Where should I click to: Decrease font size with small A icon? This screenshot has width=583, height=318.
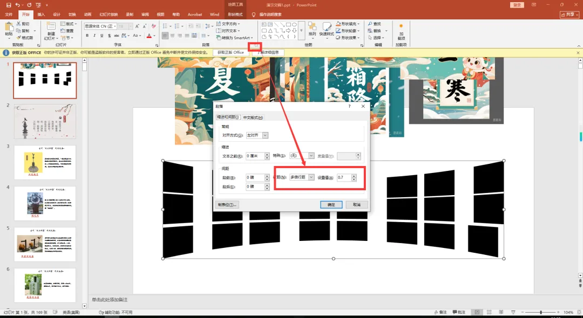coord(144,26)
